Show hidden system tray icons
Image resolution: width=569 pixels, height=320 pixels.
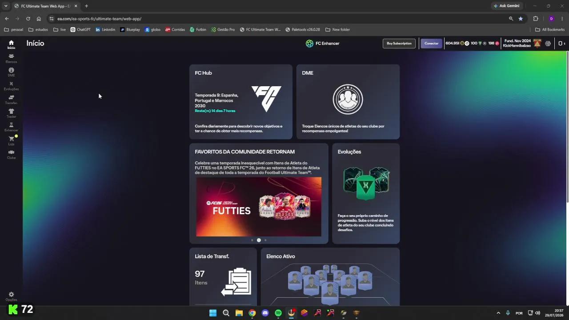click(x=498, y=313)
